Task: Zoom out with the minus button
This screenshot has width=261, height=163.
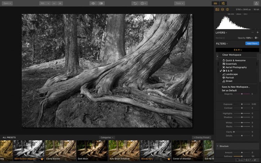Action: 54,3
